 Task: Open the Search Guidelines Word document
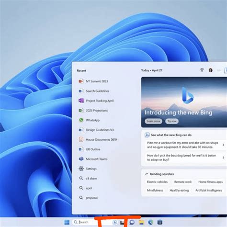(x=94, y=91)
